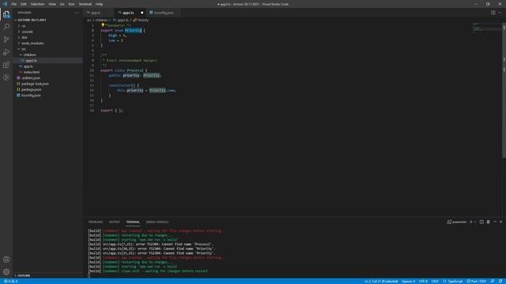
Task: Expand the collapsed top folder in Explorer
Action: [19, 26]
